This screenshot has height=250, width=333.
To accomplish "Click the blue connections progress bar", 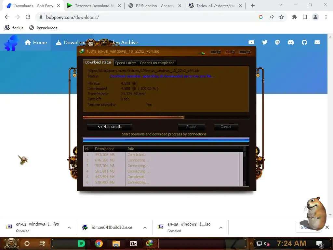I will (x=166, y=140).
